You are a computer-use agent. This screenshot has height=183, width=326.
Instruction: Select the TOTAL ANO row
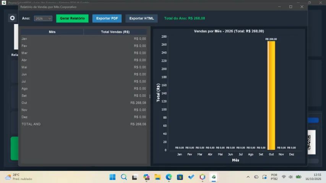click(x=84, y=124)
